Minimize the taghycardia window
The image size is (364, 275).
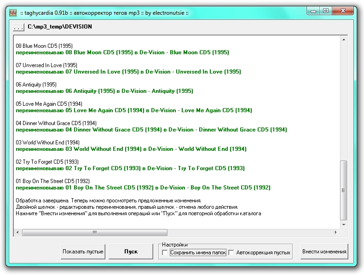click(x=313, y=11)
